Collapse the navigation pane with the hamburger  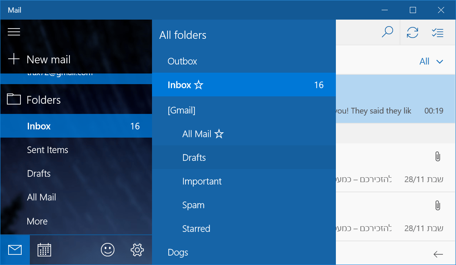[x=14, y=32]
